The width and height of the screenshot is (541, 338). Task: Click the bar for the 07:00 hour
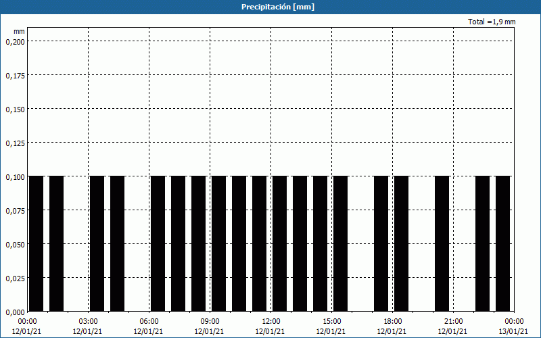[x=179, y=243]
